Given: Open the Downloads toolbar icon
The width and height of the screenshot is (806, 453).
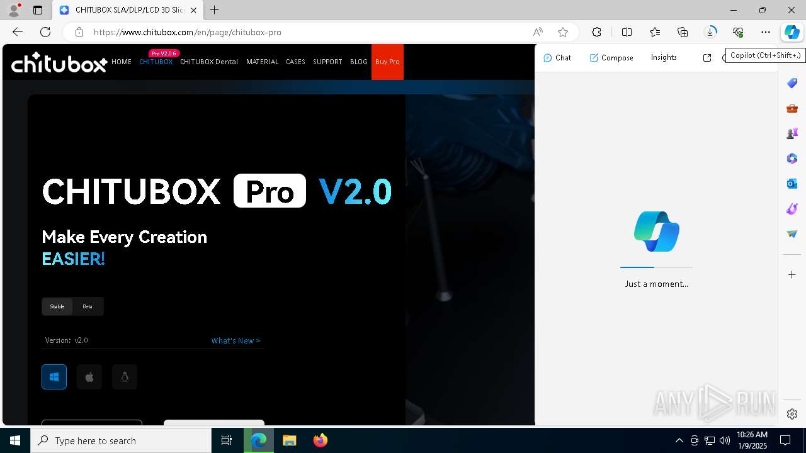Looking at the screenshot, I should 710,32.
